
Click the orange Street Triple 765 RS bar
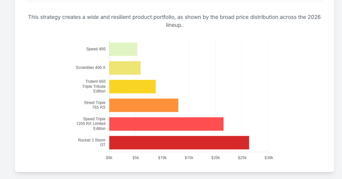(x=144, y=105)
